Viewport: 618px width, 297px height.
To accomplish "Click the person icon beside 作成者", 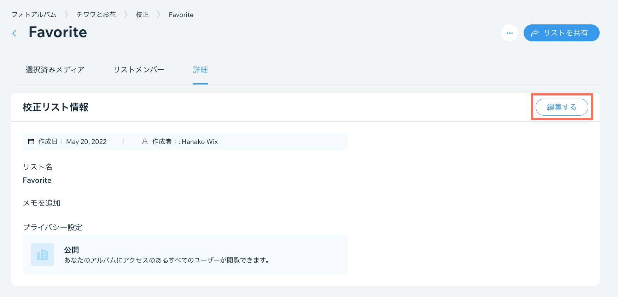I will pos(145,141).
